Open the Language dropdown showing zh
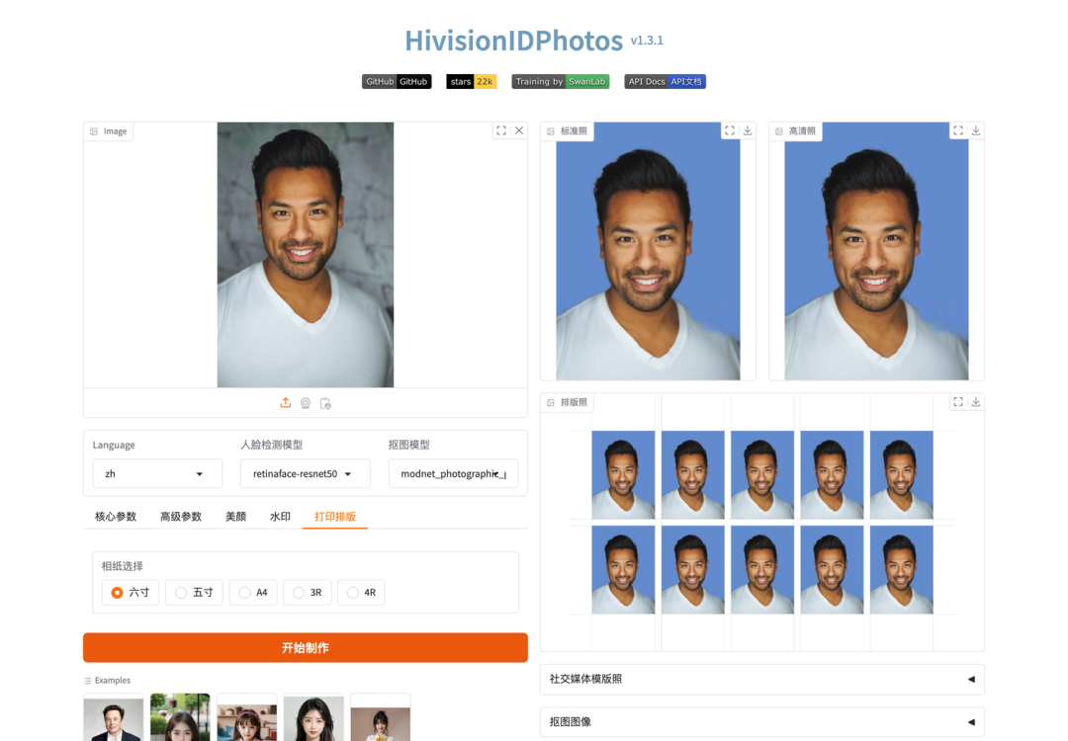The width and height of the screenshot is (1068, 741). [157, 473]
